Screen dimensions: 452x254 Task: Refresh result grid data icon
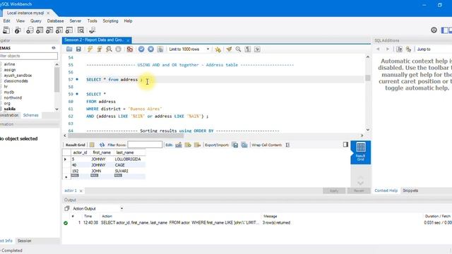(x=102, y=145)
